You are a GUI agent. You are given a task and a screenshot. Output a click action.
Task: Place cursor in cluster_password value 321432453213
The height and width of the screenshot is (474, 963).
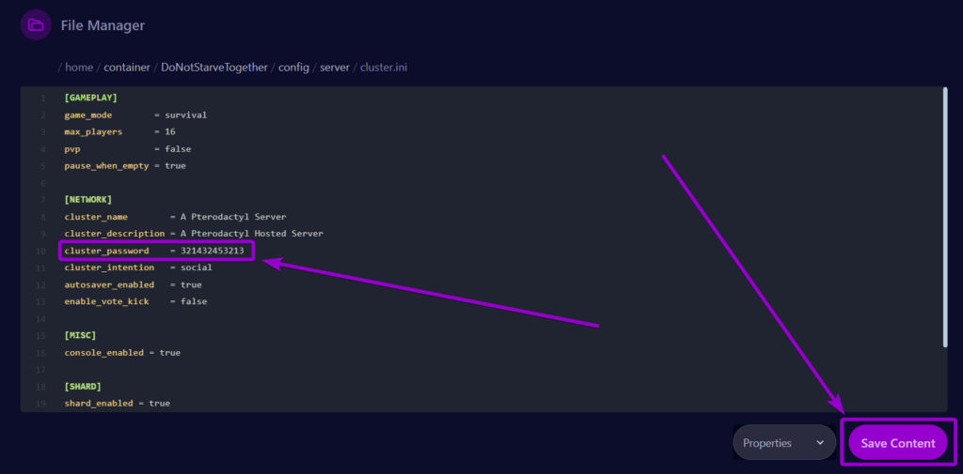click(x=212, y=251)
